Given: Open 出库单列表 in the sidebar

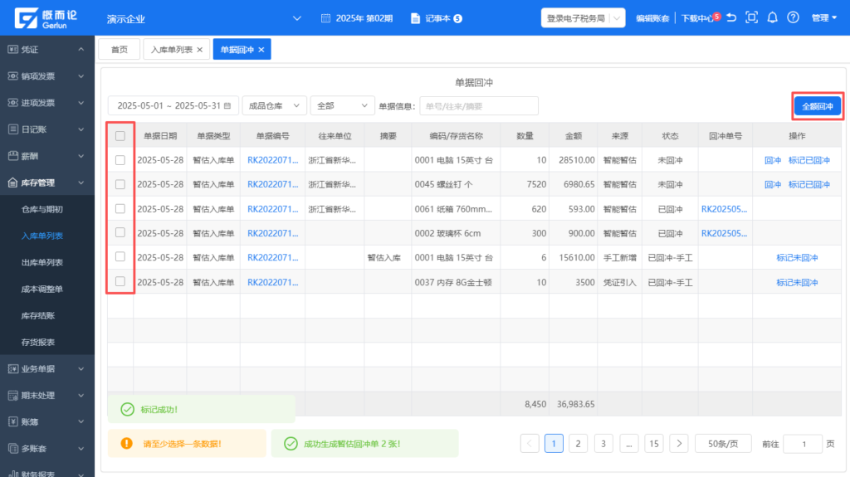Looking at the screenshot, I should pyautogui.click(x=42, y=262).
